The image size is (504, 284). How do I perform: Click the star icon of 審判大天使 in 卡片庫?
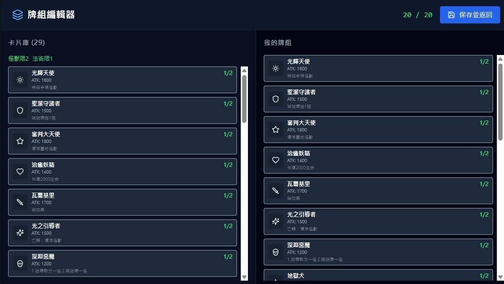click(x=20, y=141)
